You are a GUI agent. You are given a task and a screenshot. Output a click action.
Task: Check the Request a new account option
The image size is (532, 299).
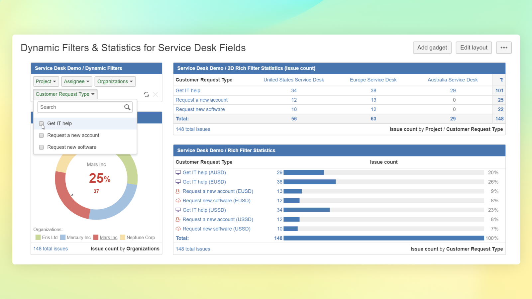pyautogui.click(x=41, y=135)
